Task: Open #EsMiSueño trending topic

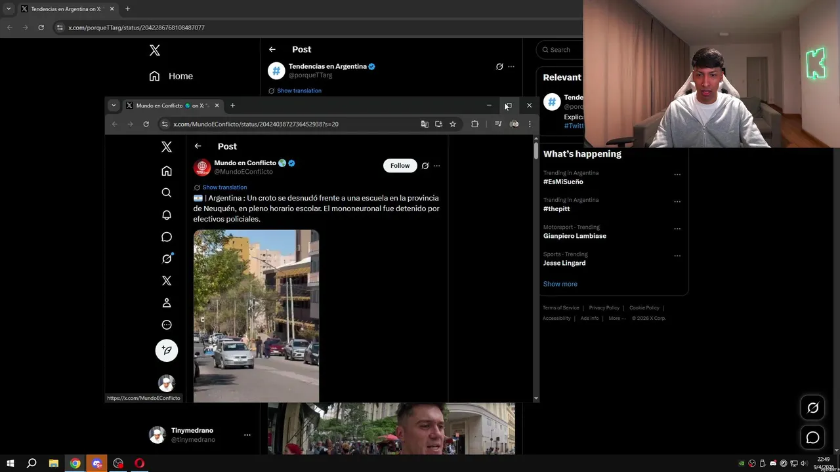Action: click(563, 182)
